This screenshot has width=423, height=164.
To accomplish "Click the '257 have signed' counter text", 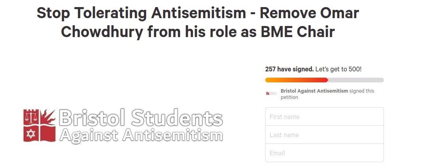I will pyautogui.click(x=289, y=69).
